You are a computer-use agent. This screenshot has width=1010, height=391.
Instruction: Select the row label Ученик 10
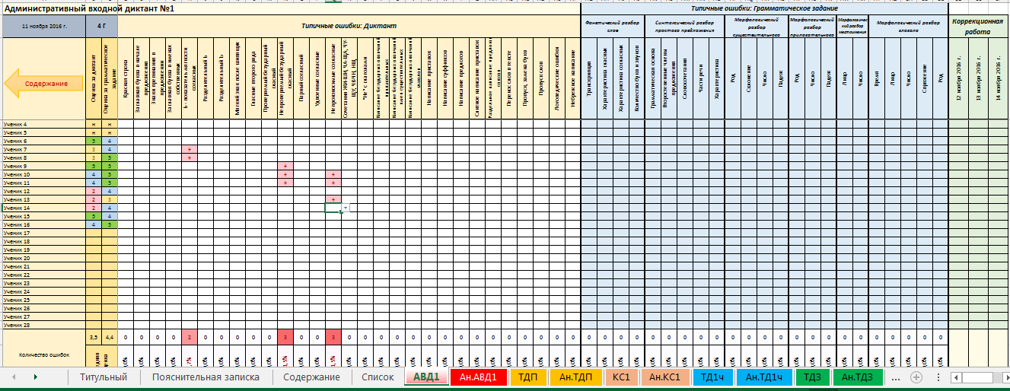click(x=43, y=174)
